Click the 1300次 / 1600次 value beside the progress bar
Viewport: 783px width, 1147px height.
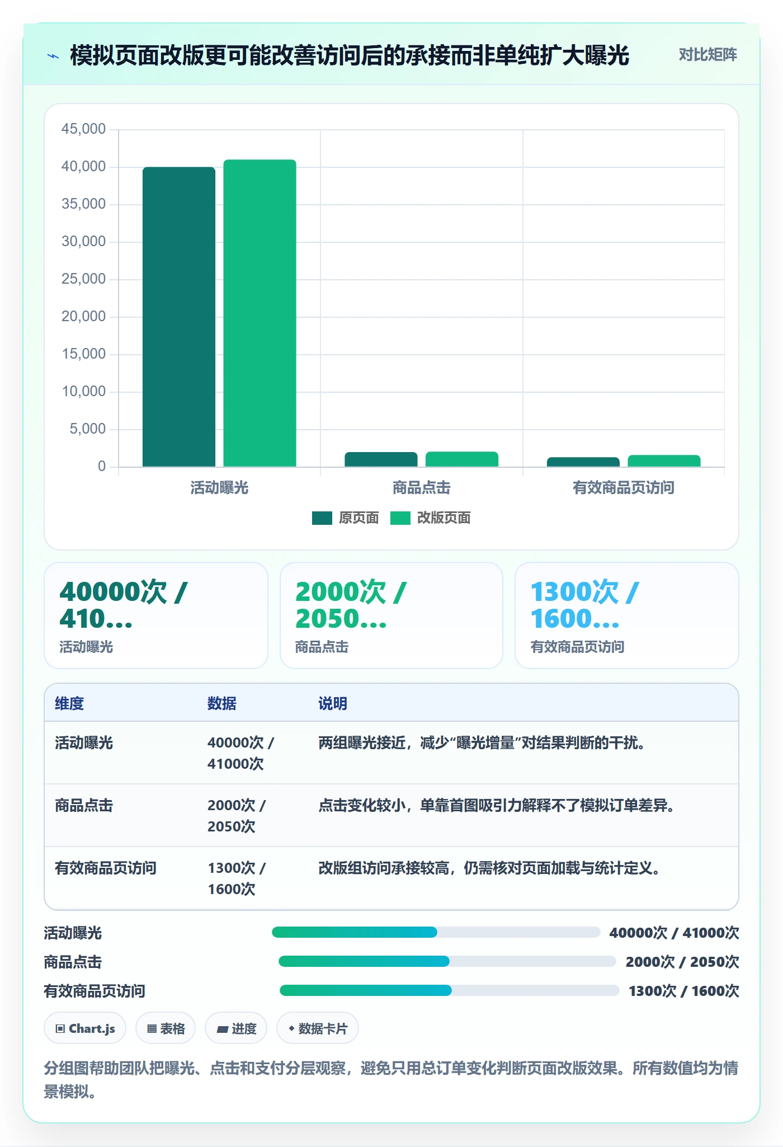pos(684,991)
